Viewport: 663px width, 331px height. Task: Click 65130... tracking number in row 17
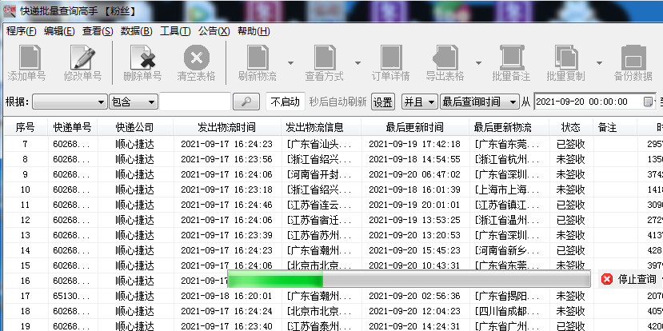click(71, 297)
